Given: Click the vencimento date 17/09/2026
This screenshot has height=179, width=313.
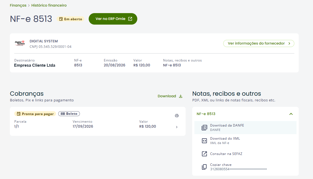Looking at the screenshot, I should [83, 126].
